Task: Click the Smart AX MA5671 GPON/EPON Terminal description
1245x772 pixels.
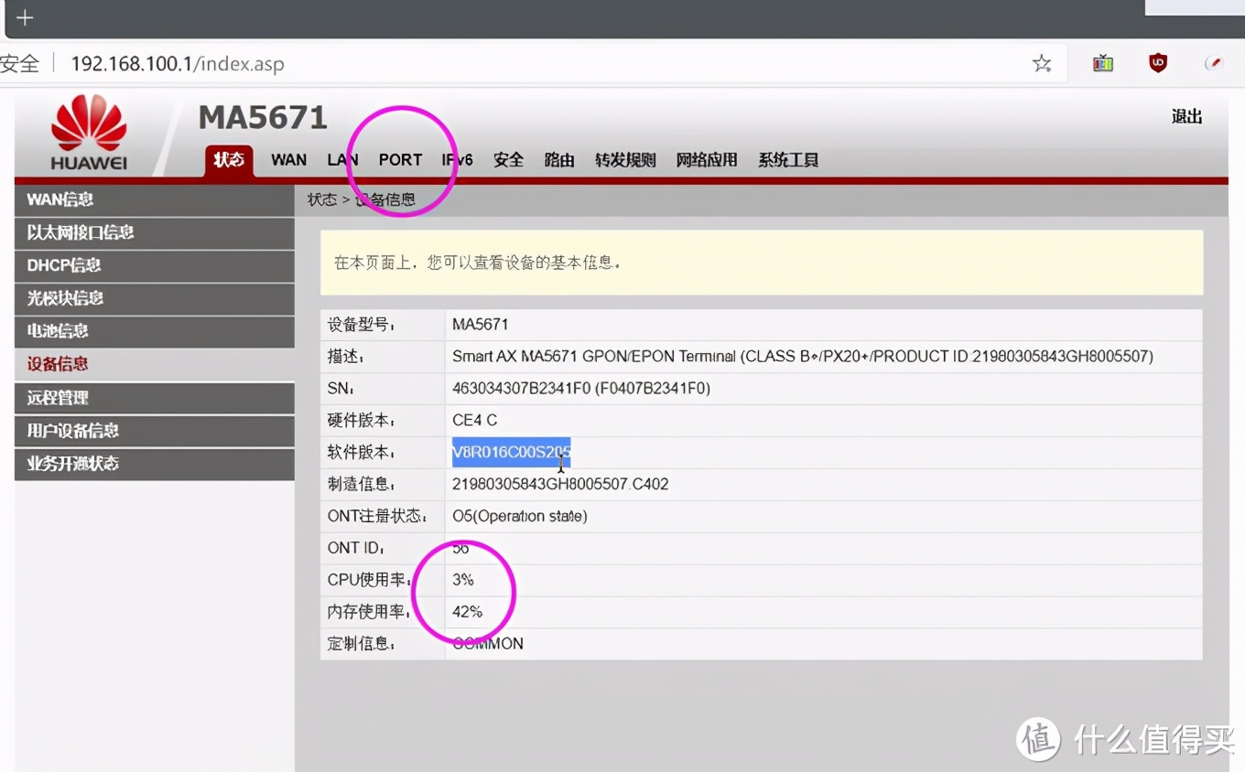Action: (x=803, y=357)
